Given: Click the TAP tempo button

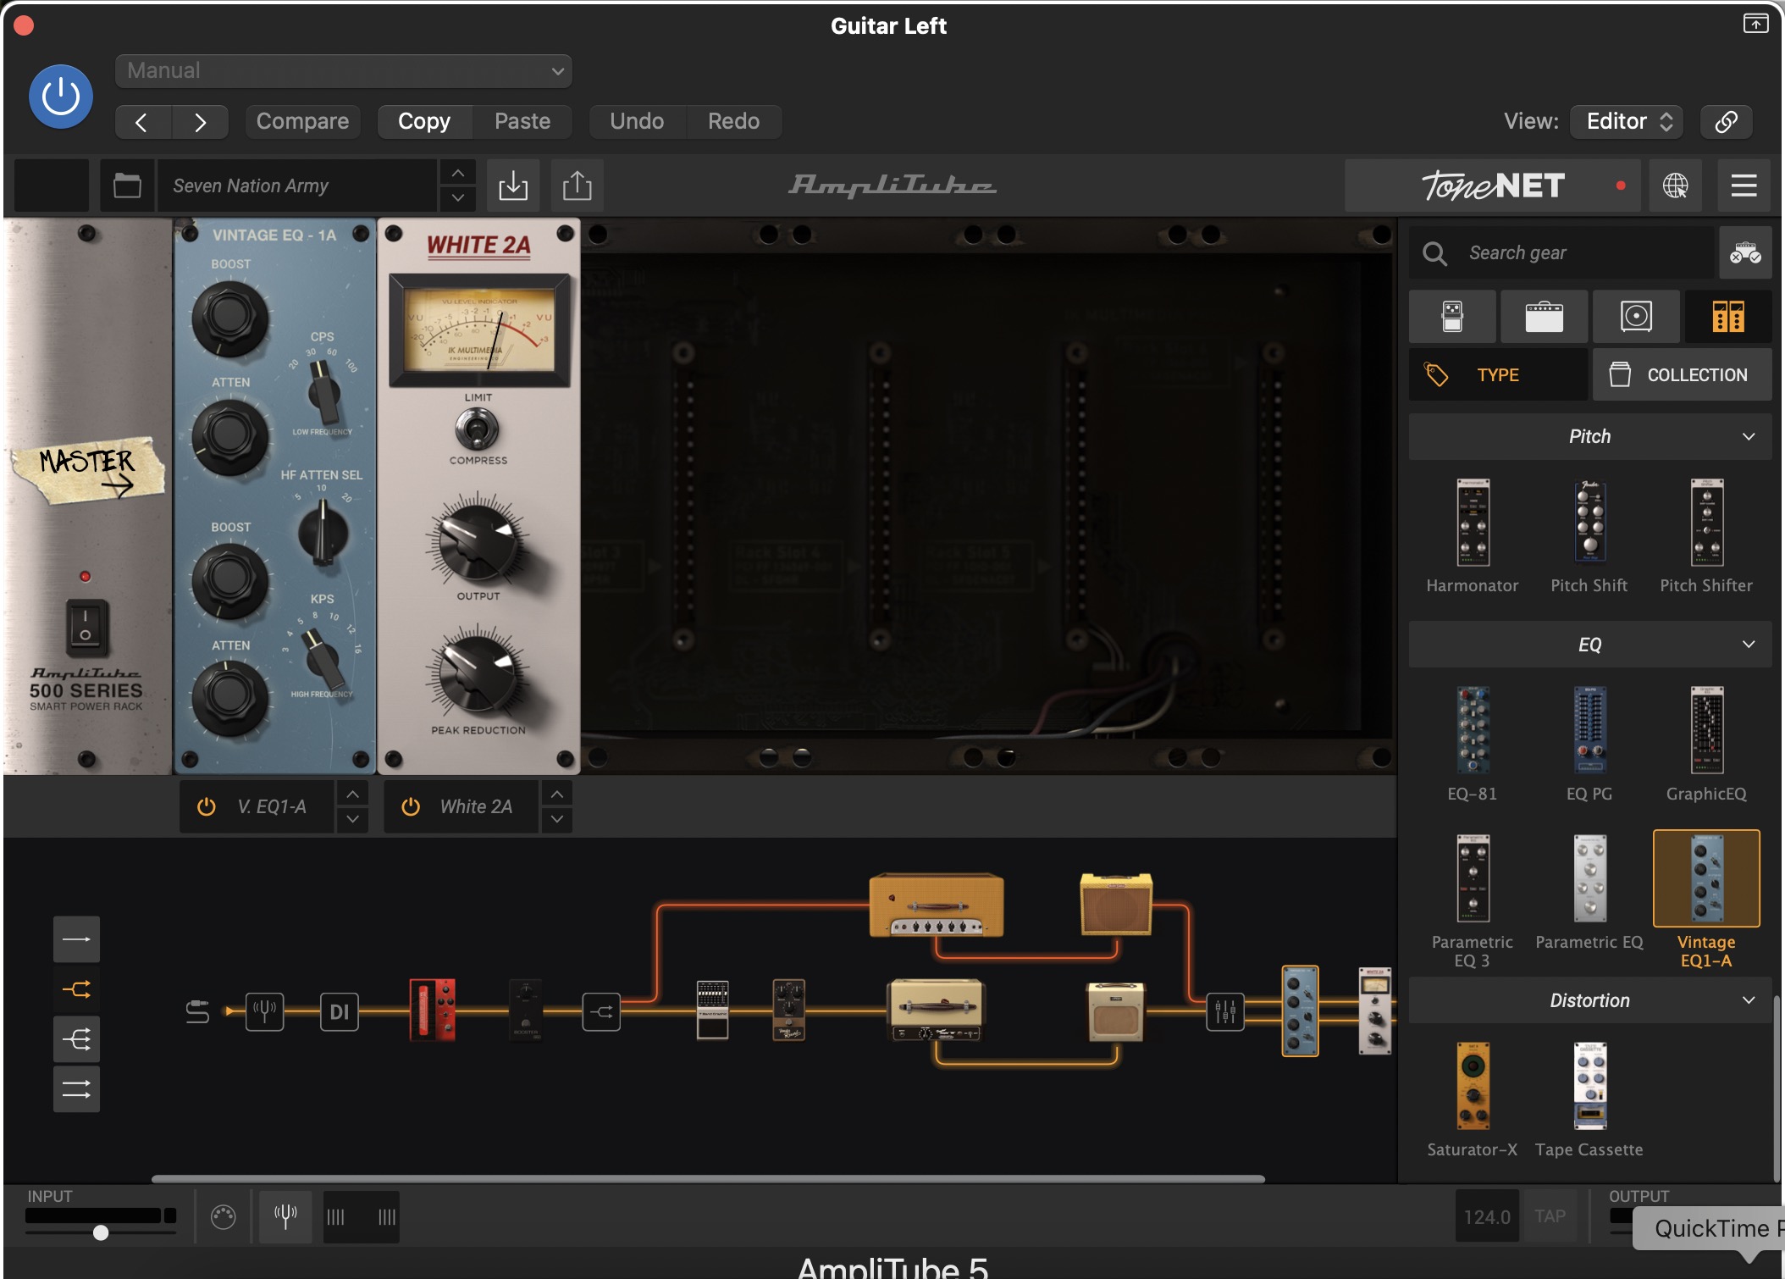Looking at the screenshot, I should coord(1550,1217).
